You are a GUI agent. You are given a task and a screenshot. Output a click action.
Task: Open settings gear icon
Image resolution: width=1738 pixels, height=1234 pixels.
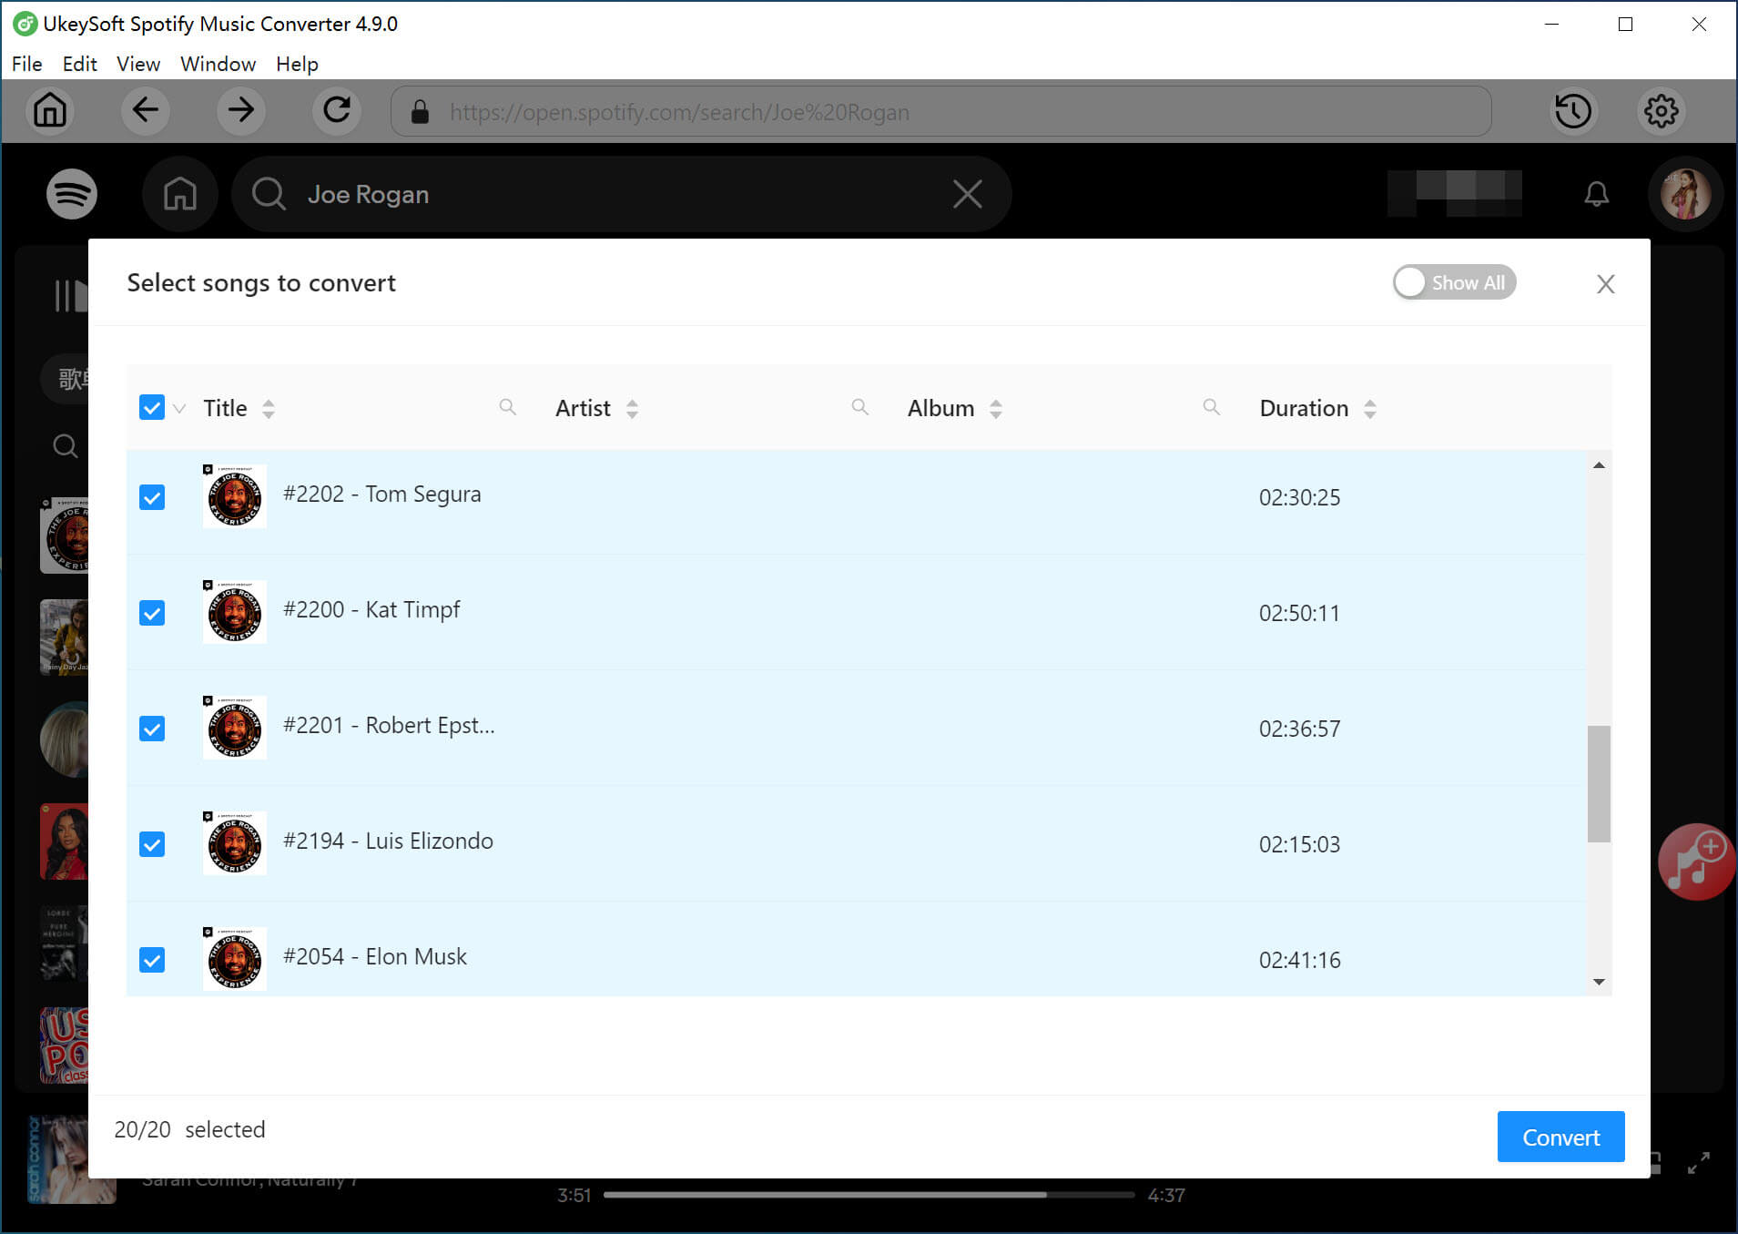[x=1662, y=111]
